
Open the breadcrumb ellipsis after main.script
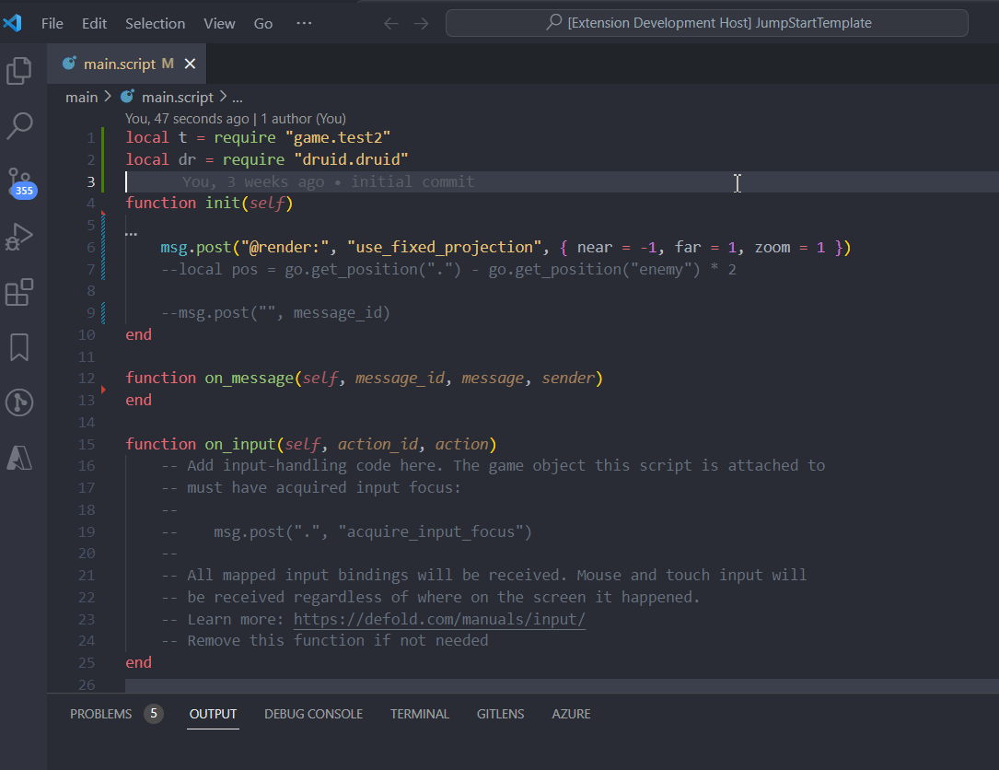coord(237,97)
